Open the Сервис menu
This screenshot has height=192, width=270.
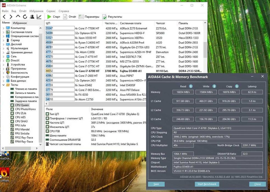point(51,11)
